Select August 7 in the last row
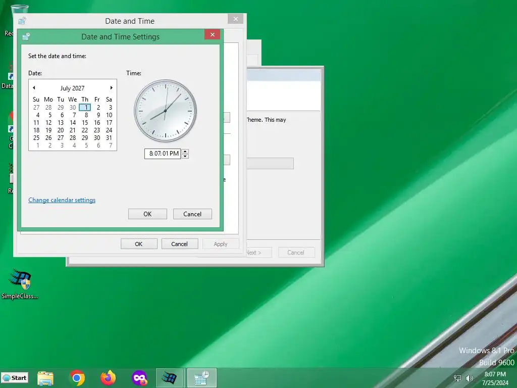This screenshot has width=517, height=388. click(110, 145)
